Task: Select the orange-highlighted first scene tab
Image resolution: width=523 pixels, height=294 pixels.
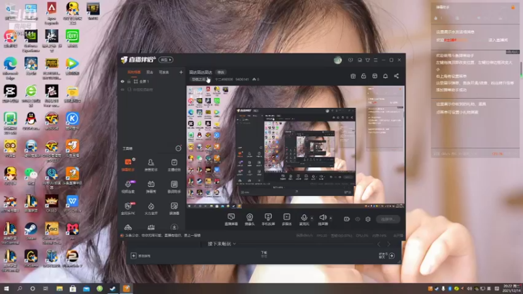Action: pyautogui.click(x=134, y=72)
